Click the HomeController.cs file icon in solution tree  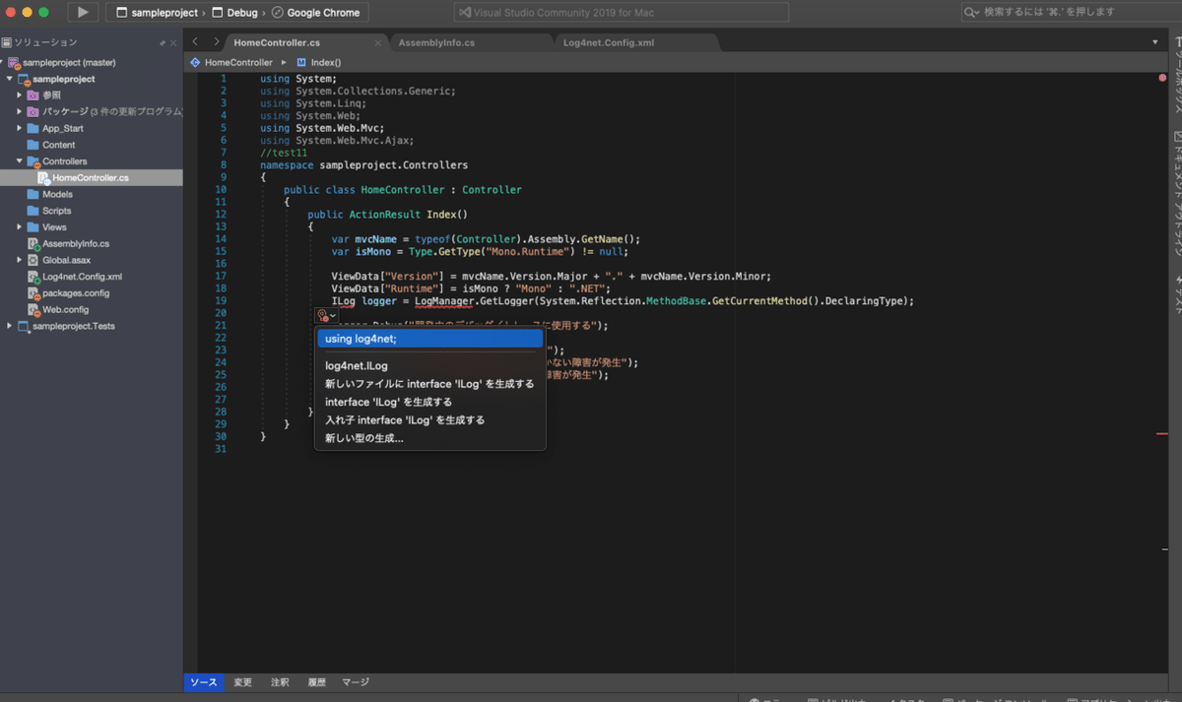(x=44, y=177)
